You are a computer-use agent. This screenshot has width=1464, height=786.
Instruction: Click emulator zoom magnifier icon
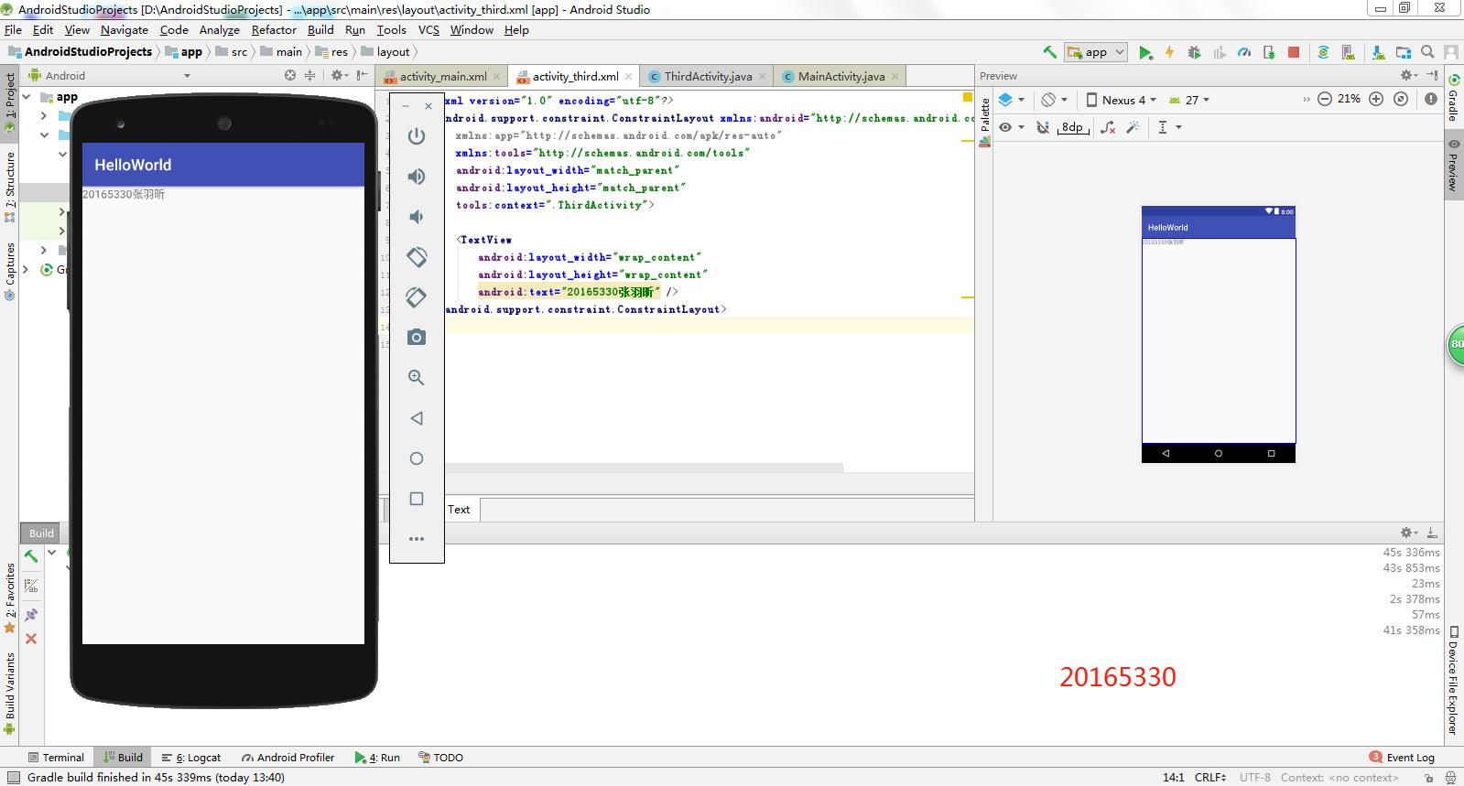[x=417, y=378]
